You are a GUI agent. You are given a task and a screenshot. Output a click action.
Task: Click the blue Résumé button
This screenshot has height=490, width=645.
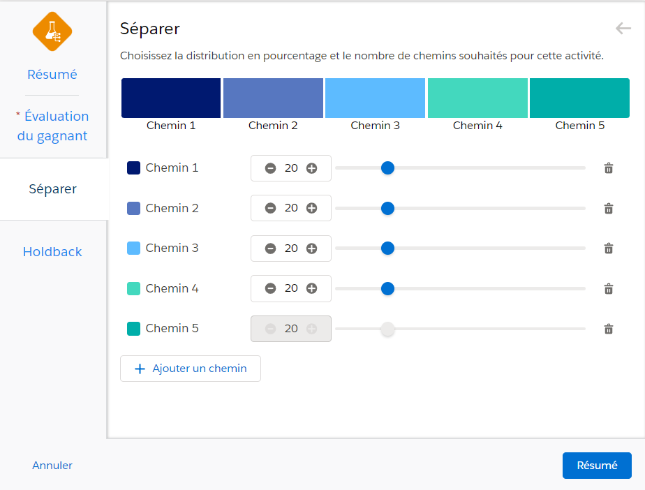point(597,466)
